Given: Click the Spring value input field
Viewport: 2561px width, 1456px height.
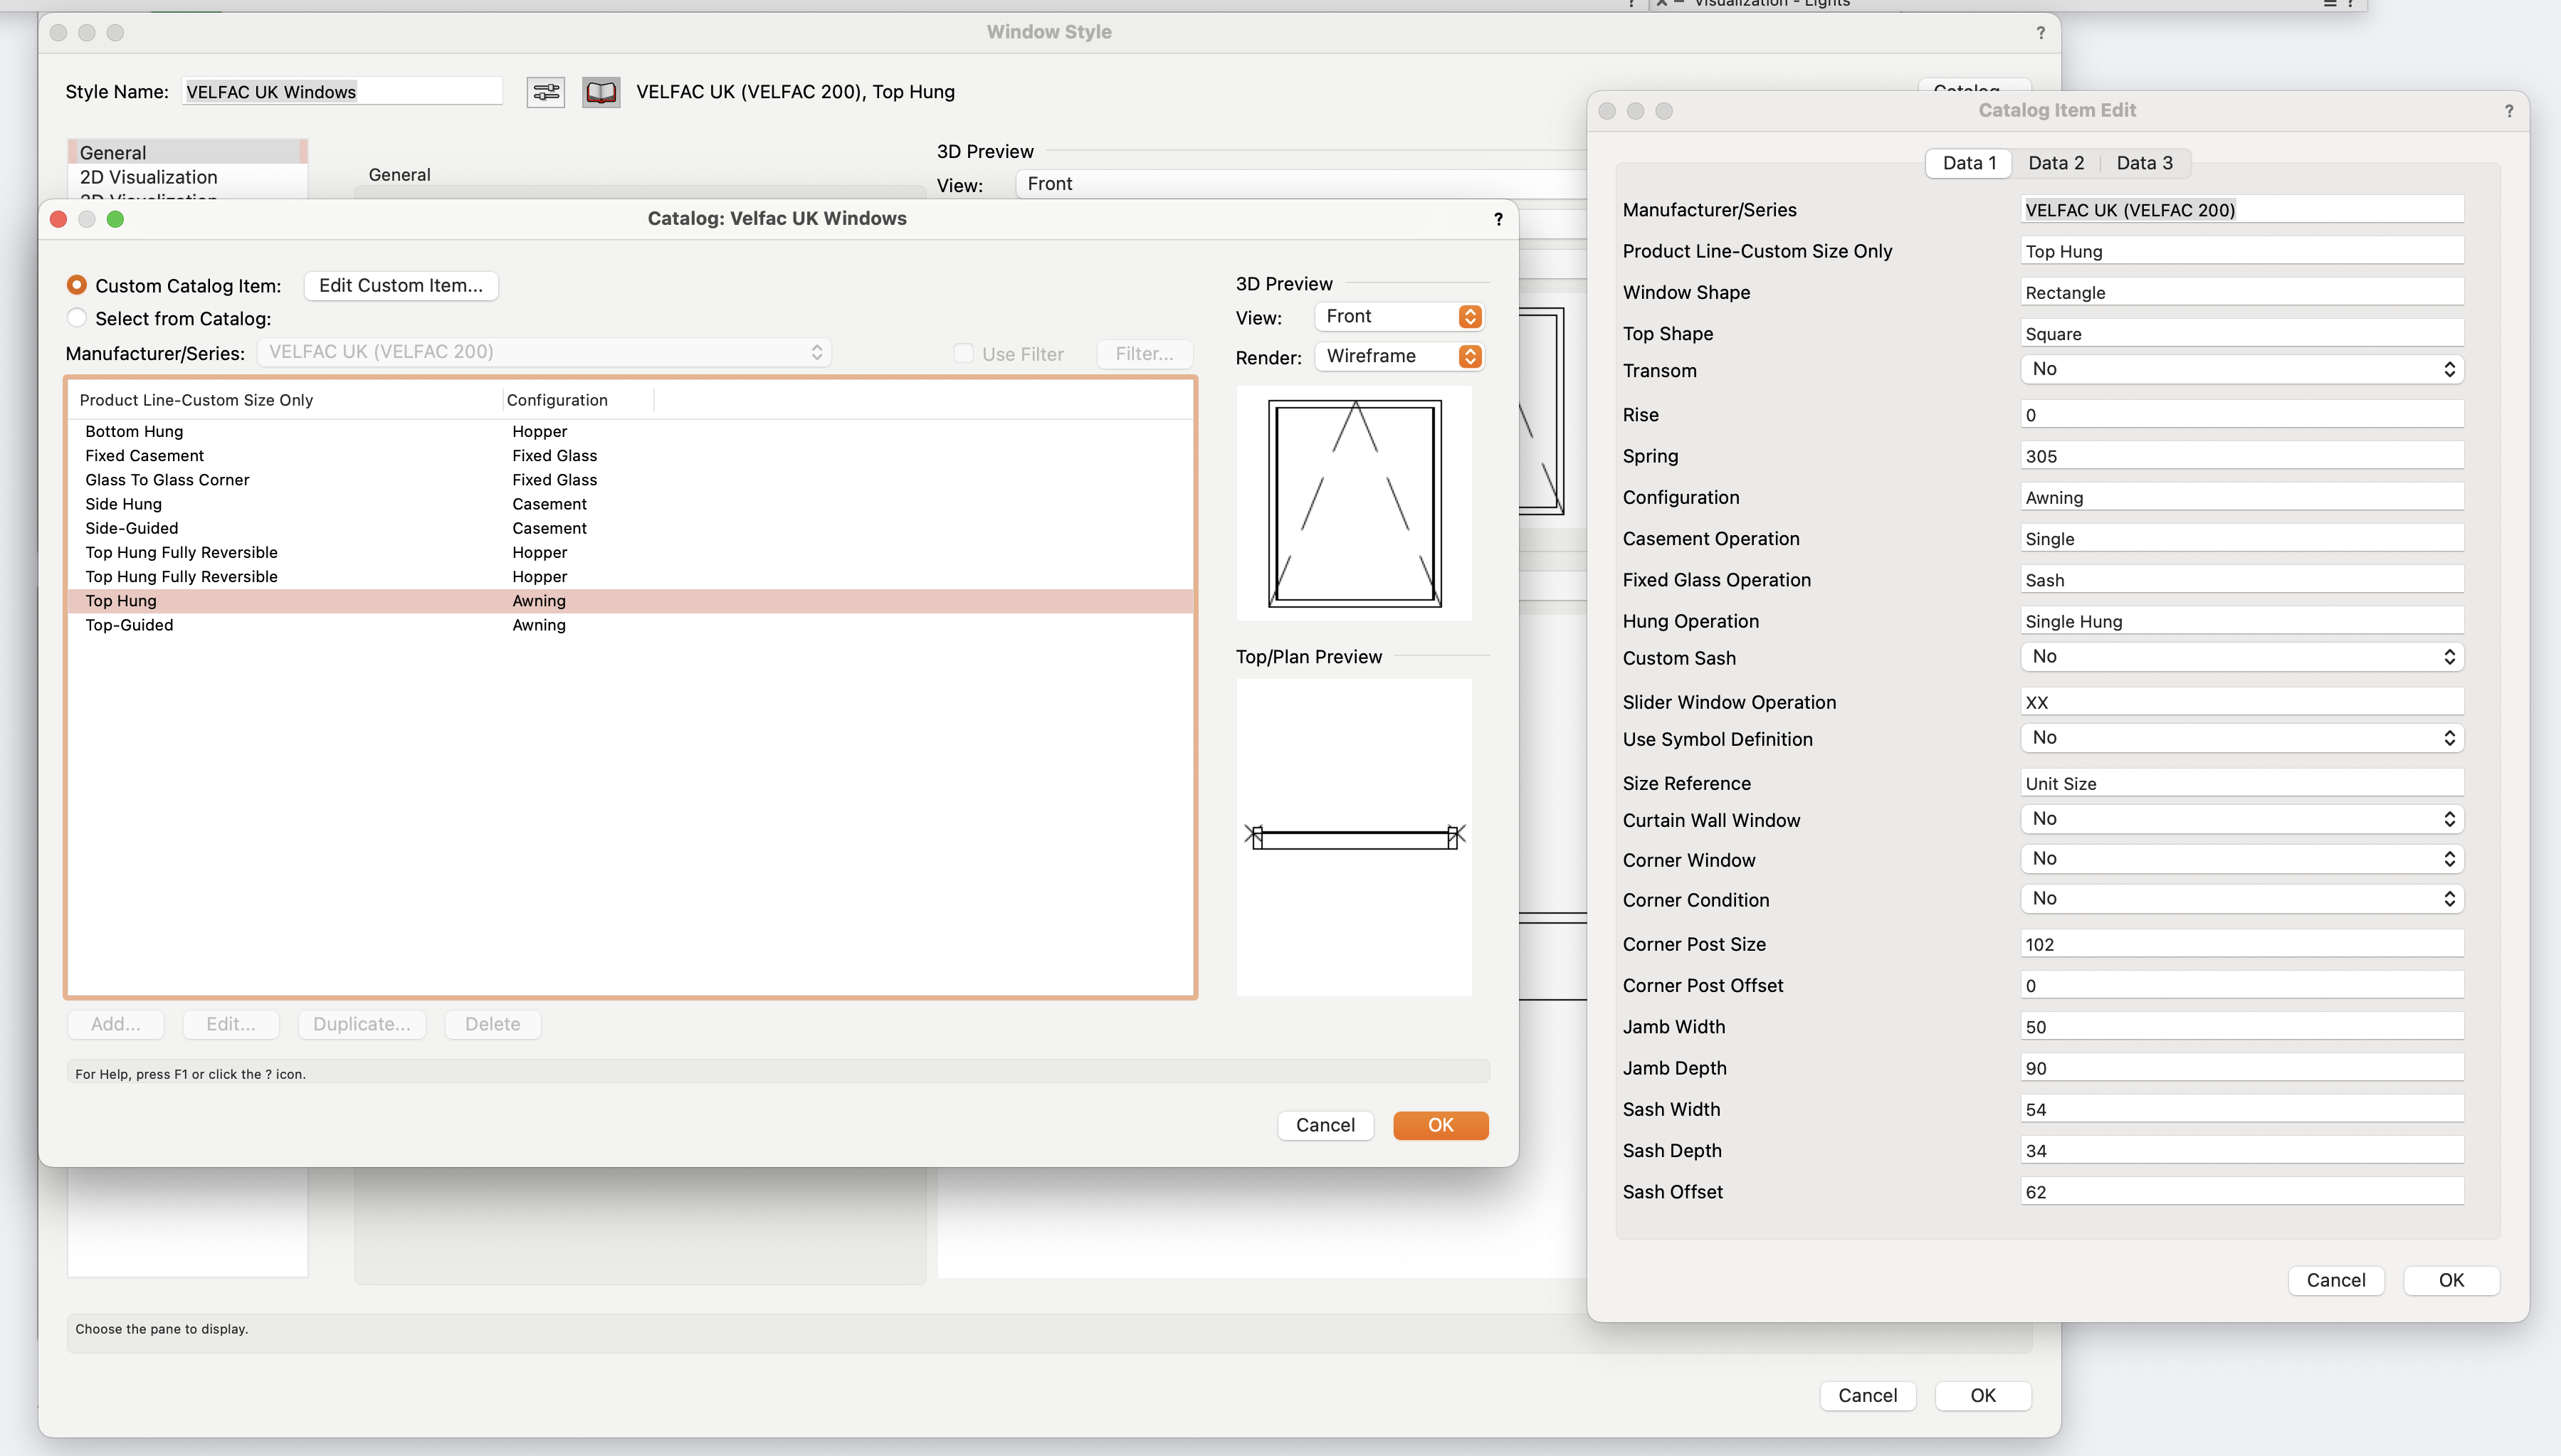Looking at the screenshot, I should 2240,455.
